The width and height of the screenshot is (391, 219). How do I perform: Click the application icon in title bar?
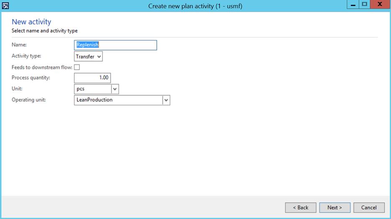coord(5,5)
